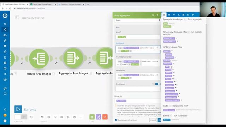Open the Integromat home dashboard icon
This screenshot has height=127, width=226.
click(5, 24)
